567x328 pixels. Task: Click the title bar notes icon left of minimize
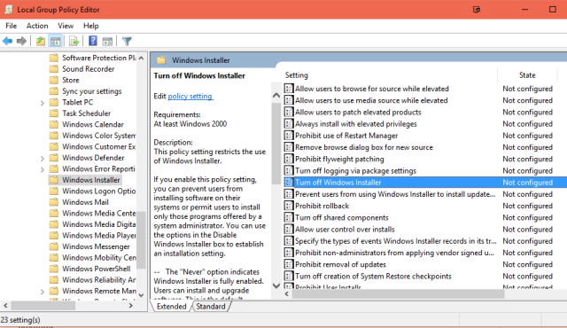coord(477,10)
